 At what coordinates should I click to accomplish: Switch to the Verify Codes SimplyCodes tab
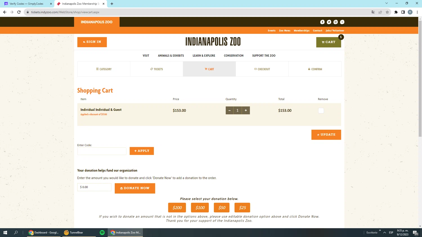click(x=26, y=4)
